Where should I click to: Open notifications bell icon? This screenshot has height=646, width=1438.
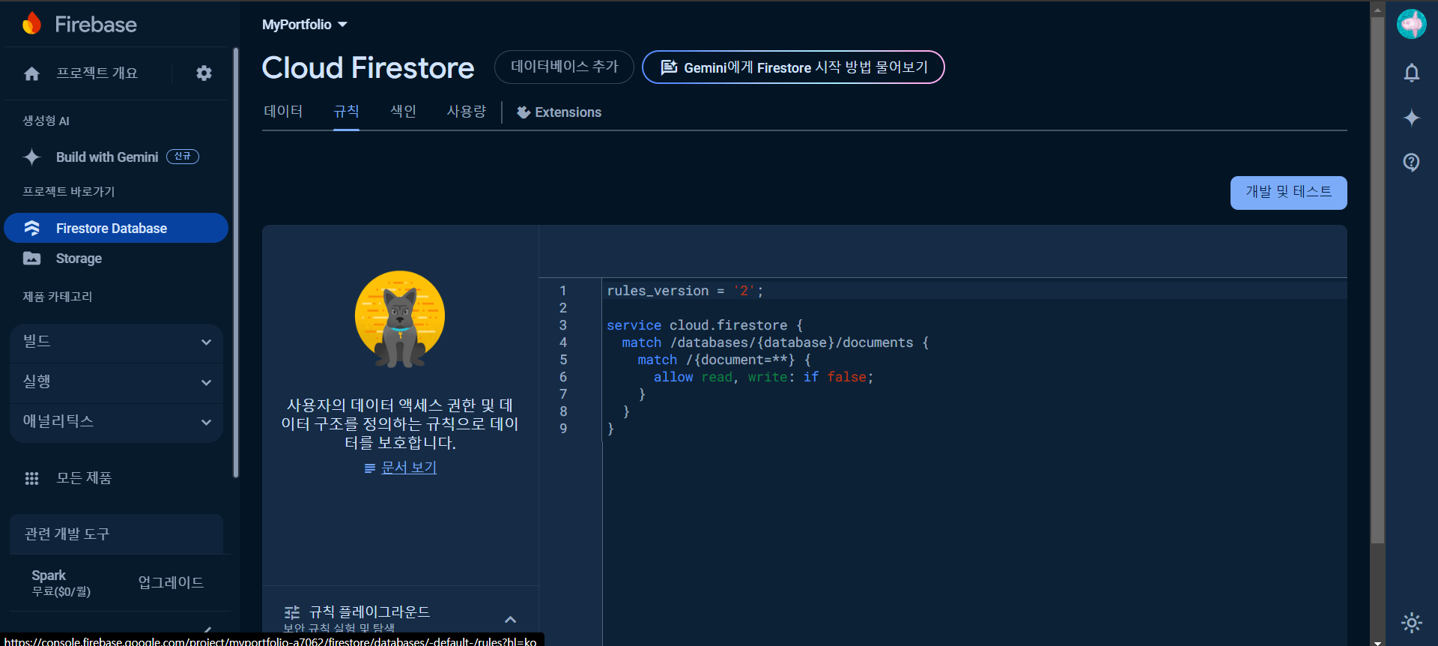(1412, 73)
